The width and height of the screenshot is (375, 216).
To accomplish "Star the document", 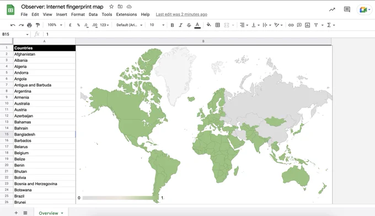I will pyautogui.click(x=111, y=7).
